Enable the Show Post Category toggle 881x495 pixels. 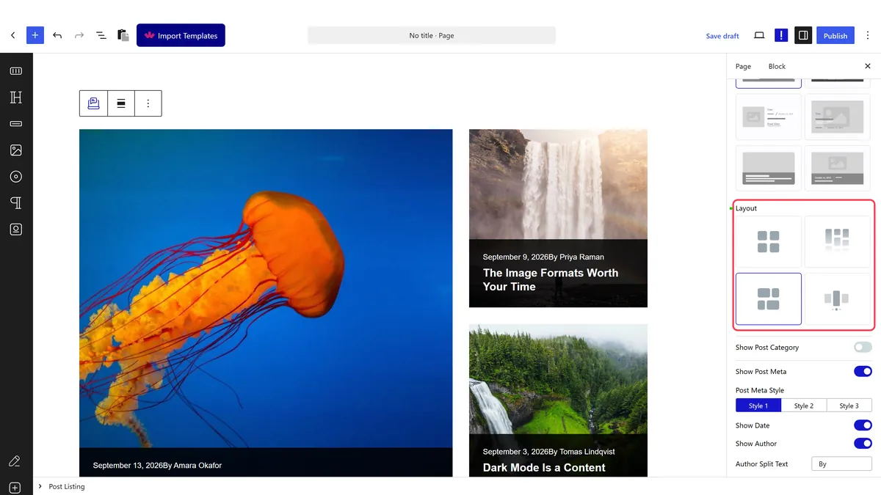(863, 348)
